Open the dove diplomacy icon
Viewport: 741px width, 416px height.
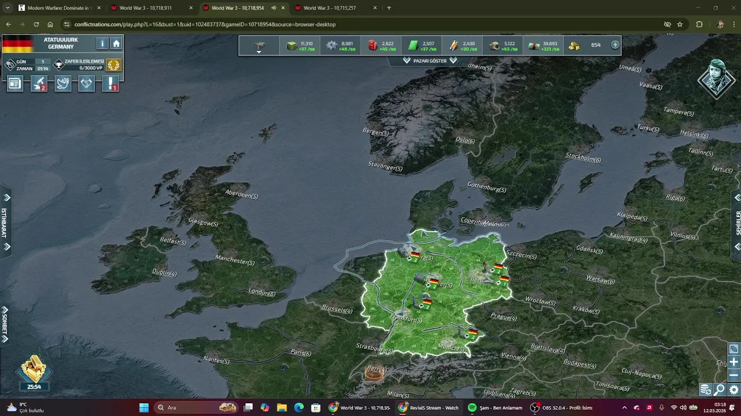tap(63, 84)
